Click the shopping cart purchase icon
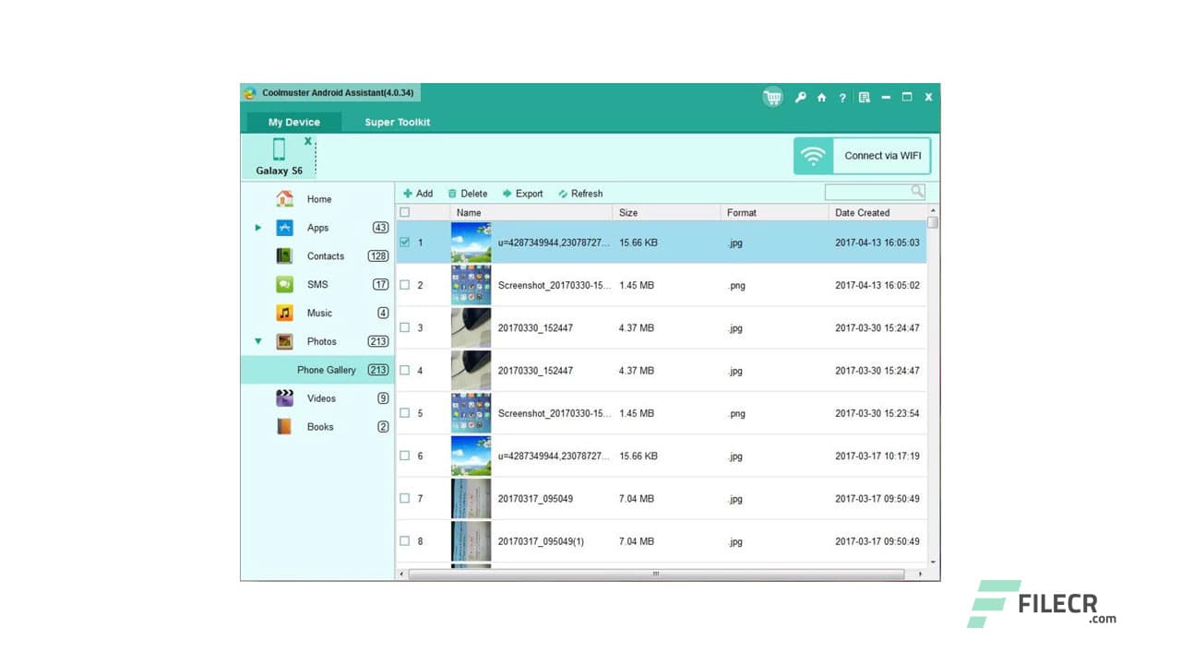Viewport: 1181px width, 664px height. click(772, 97)
